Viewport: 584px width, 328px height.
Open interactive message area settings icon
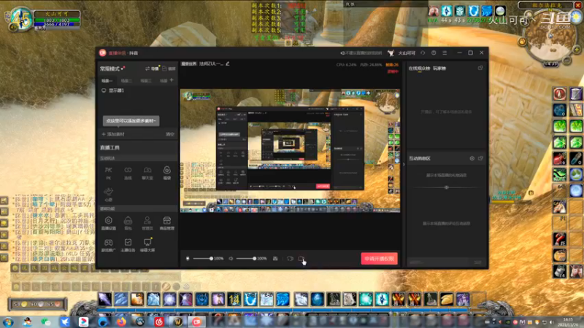coord(472,158)
